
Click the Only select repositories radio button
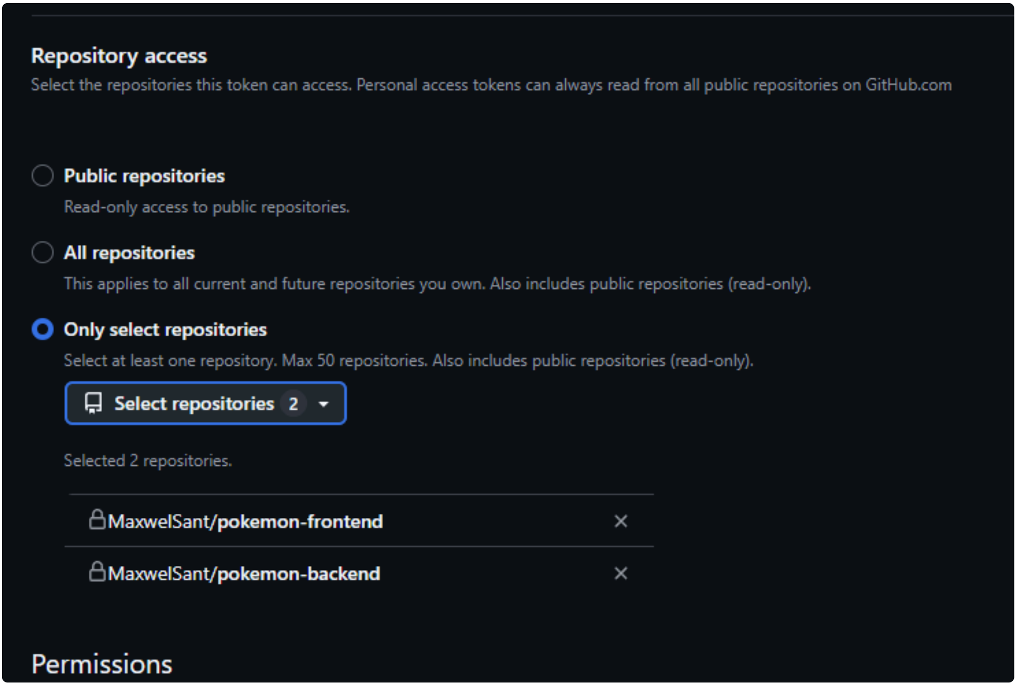[x=42, y=330]
